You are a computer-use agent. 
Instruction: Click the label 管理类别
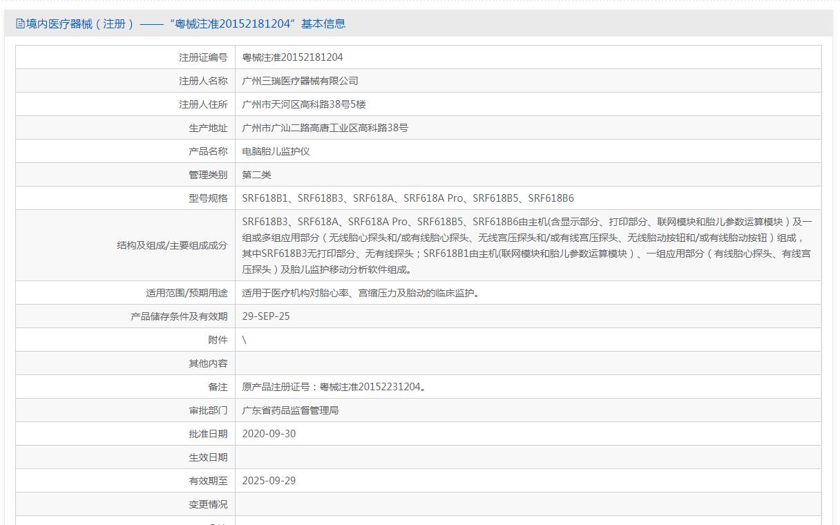[208, 175]
